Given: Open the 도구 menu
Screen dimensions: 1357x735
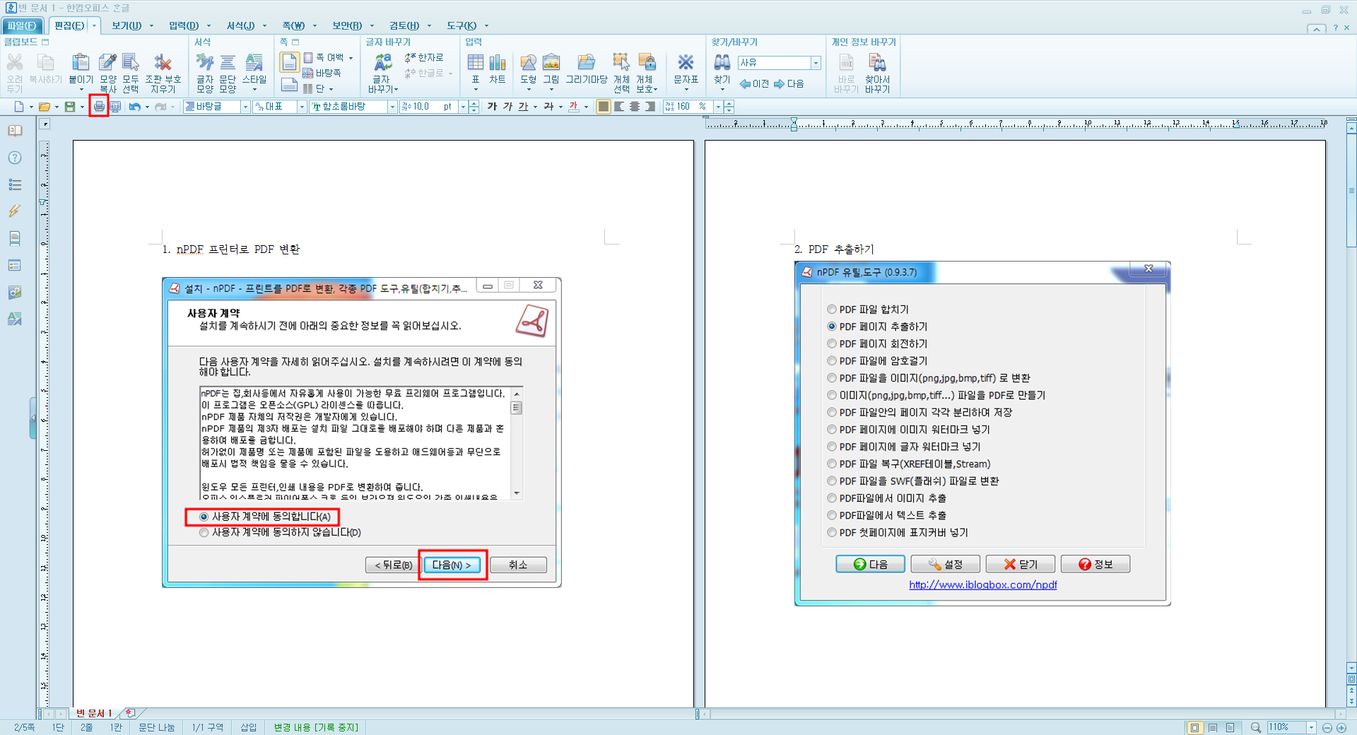Looking at the screenshot, I should (461, 25).
